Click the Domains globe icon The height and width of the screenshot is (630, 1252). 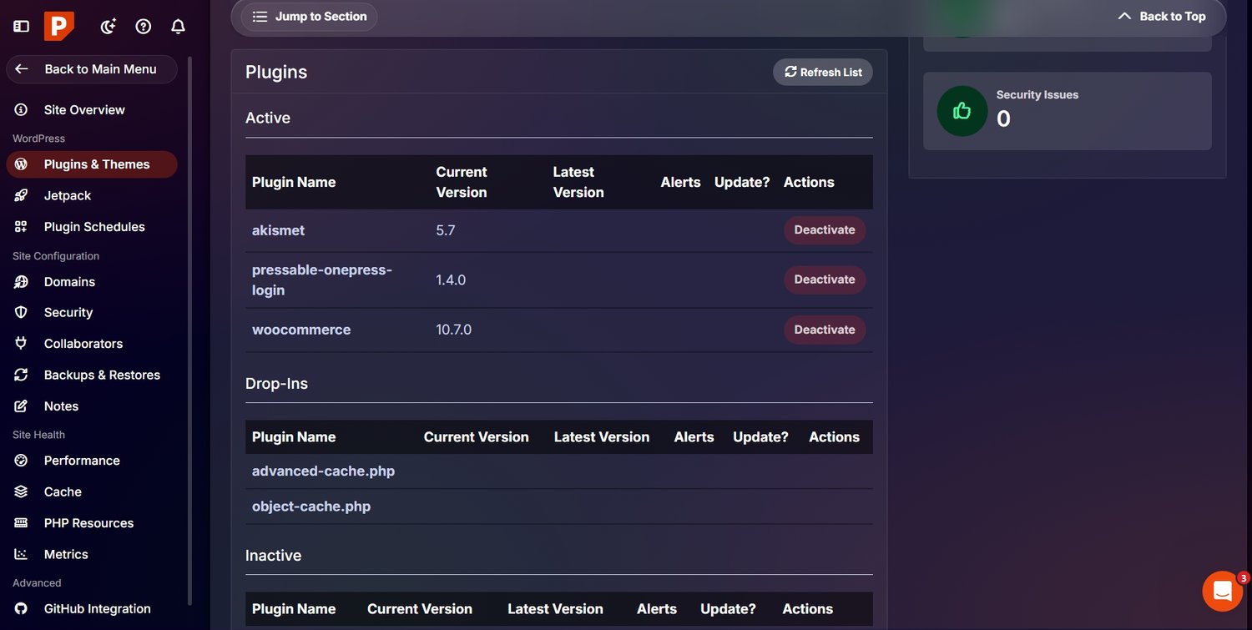(21, 282)
